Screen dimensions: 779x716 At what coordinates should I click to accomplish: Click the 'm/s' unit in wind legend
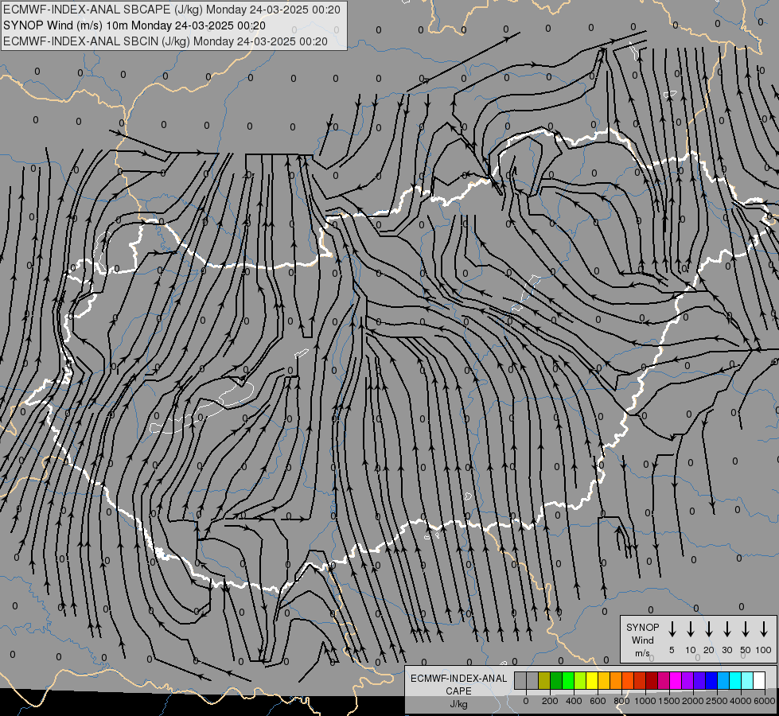point(642,653)
